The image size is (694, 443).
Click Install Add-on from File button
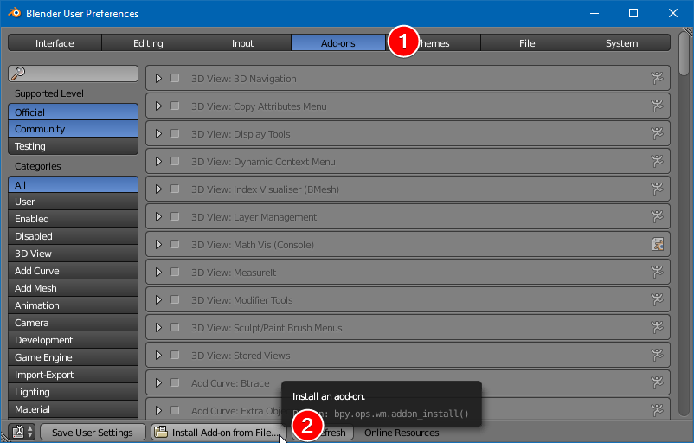click(219, 433)
